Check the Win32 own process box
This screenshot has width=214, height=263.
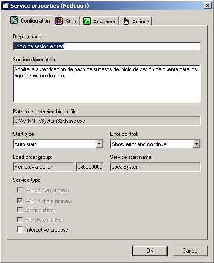pyautogui.click(x=20, y=190)
